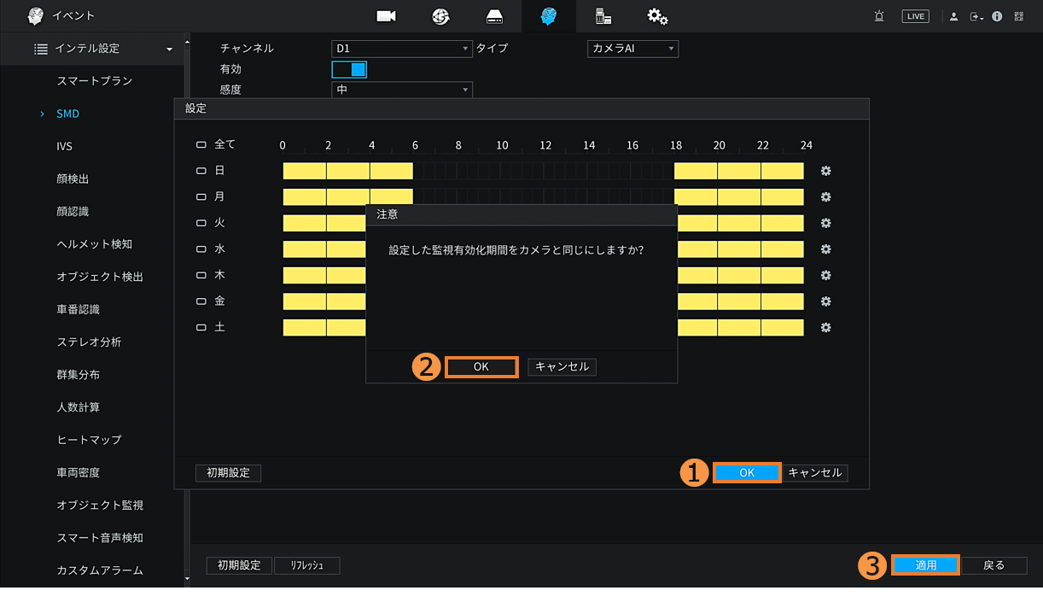Viewport: 1043px width, 608px height.
Task: Click the 適用 apply button
Action: click(x=926, y=565)
